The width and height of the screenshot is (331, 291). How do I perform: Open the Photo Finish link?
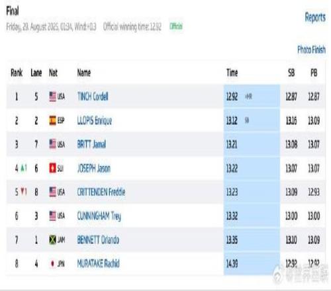311,50
